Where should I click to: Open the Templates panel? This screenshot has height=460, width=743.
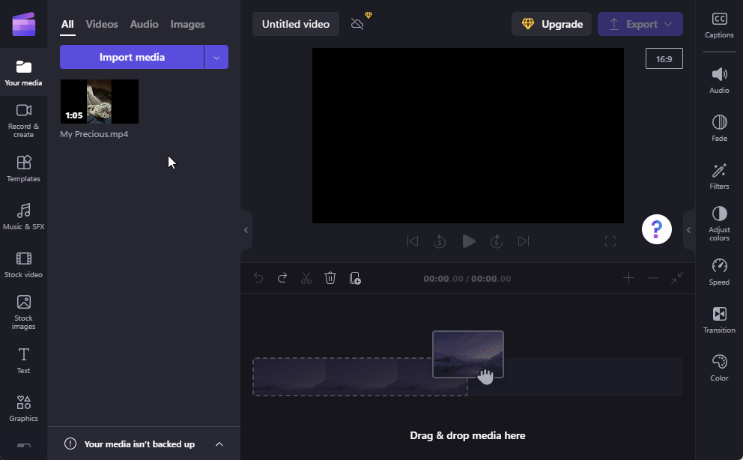point(23,168)
